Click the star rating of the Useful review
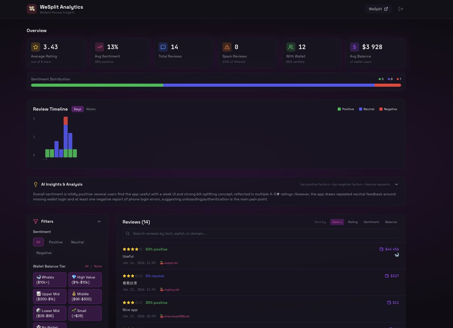 [133, 249]
